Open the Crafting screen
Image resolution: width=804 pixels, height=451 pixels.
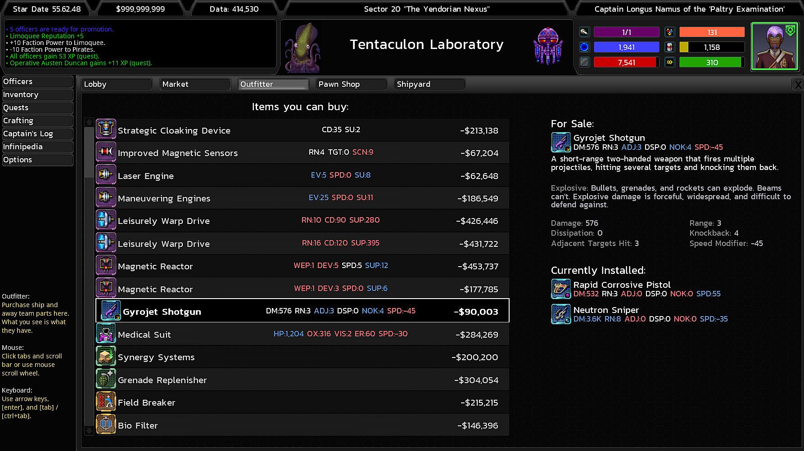tap(37, 121)
